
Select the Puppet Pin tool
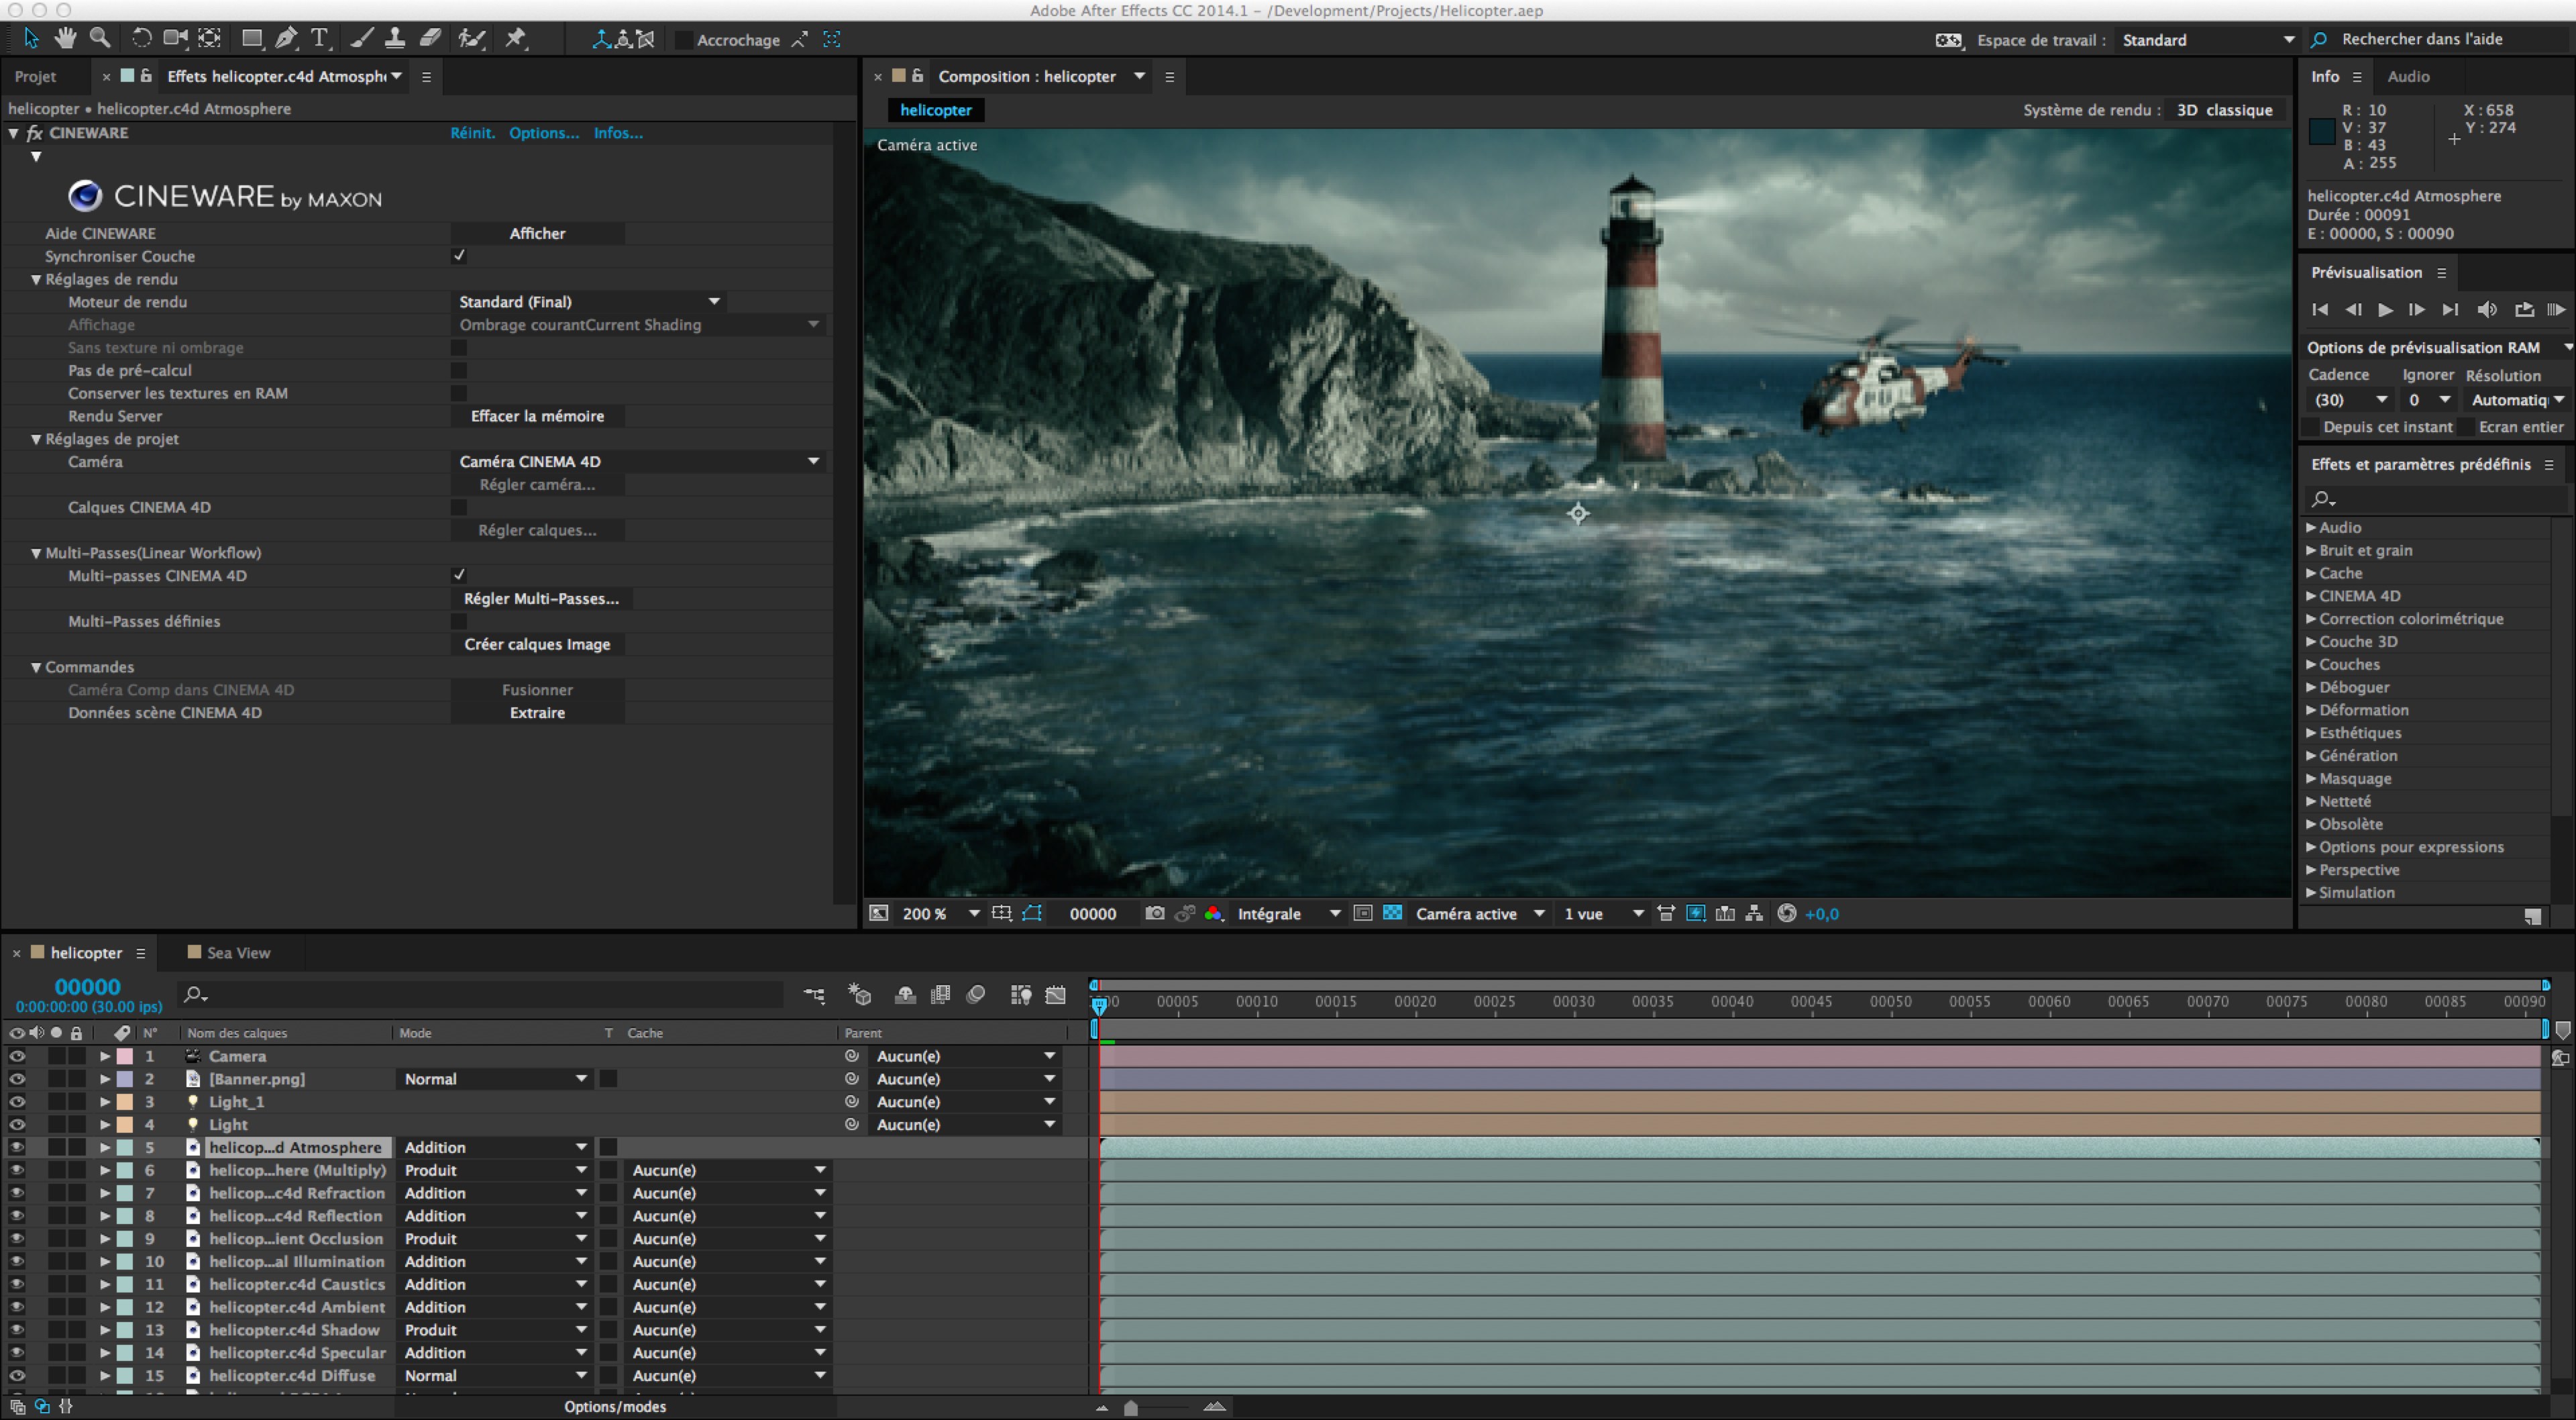[x=516, y=38]
